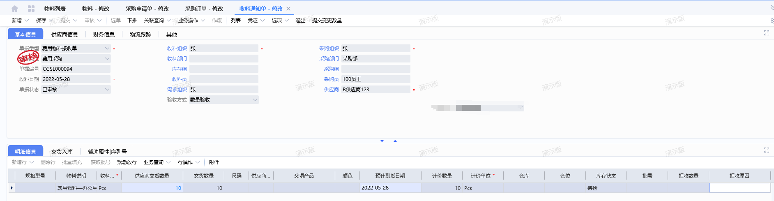Image resolution: width=774 pixels, height=201 pixels.
Task: Click the 拒收原因 cell in first row
Action: (739, 188)
